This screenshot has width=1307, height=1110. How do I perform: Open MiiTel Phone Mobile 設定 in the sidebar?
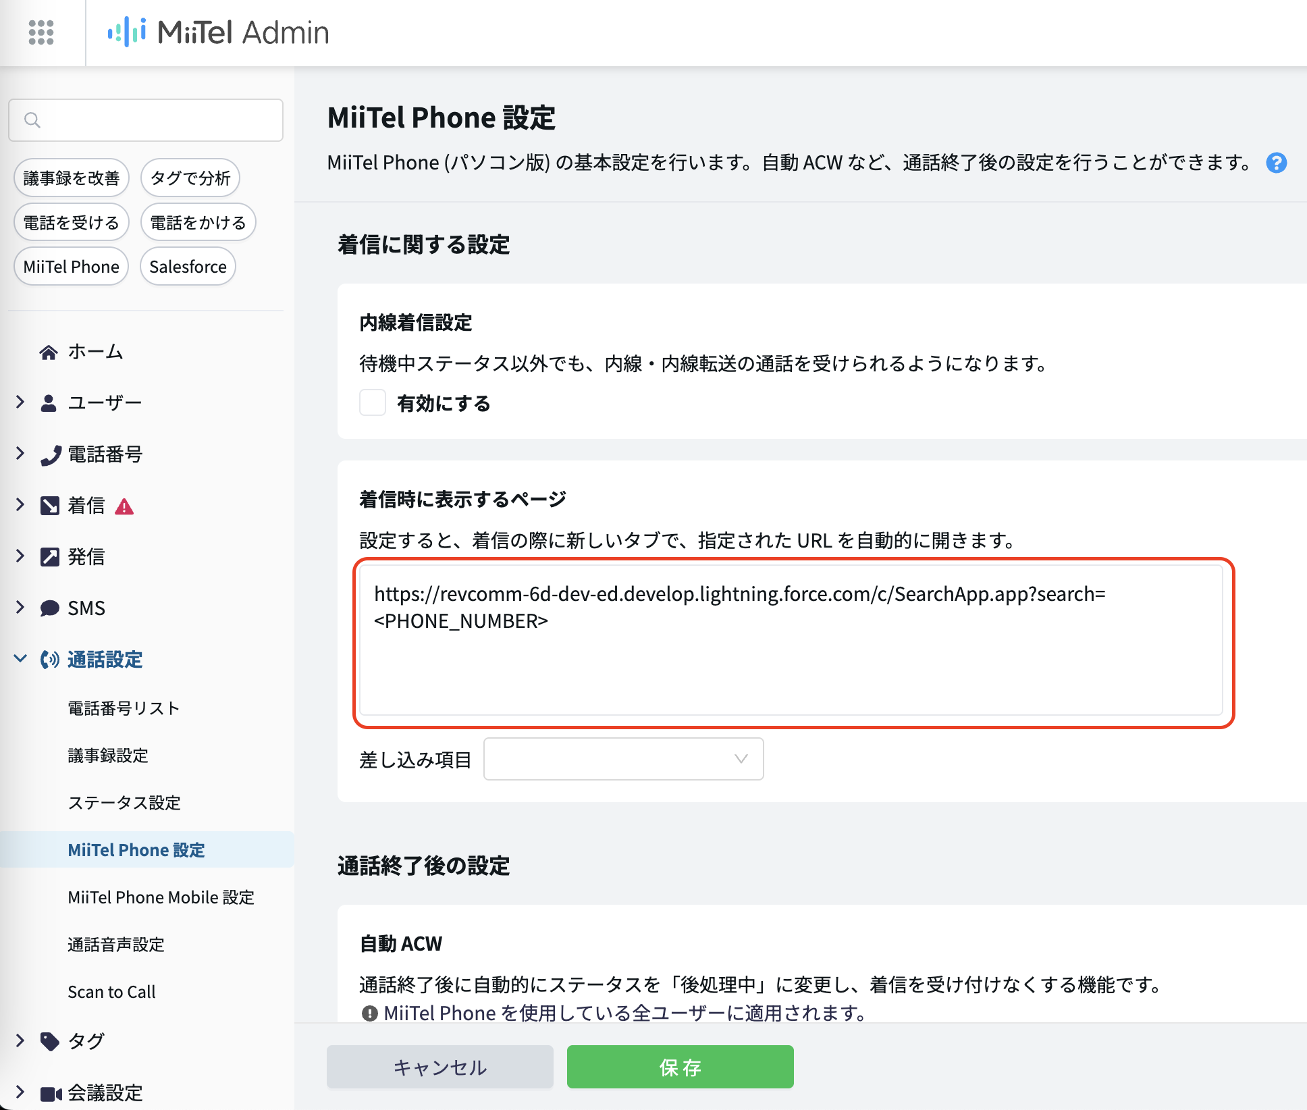click(x=161, y=897)
